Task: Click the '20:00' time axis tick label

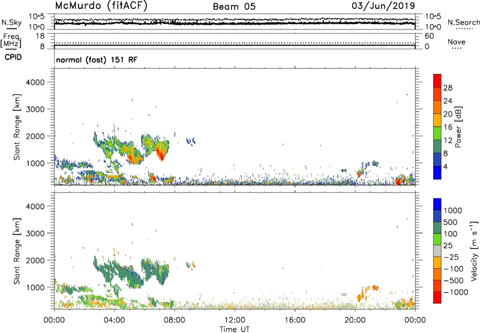Action: (355, 320)
